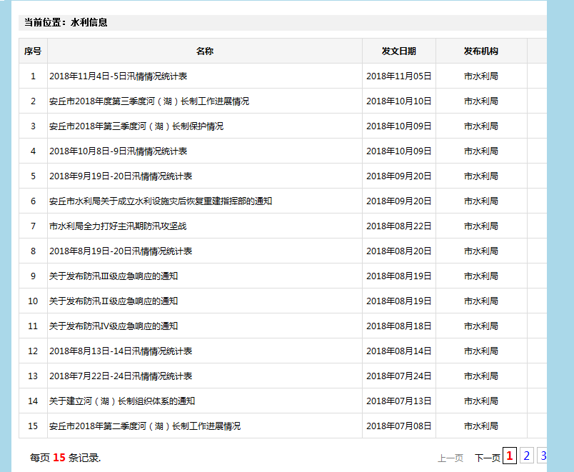
Task: Open 2018年10月8日-9日汛情情况统计表
Action: coord(119,151)
